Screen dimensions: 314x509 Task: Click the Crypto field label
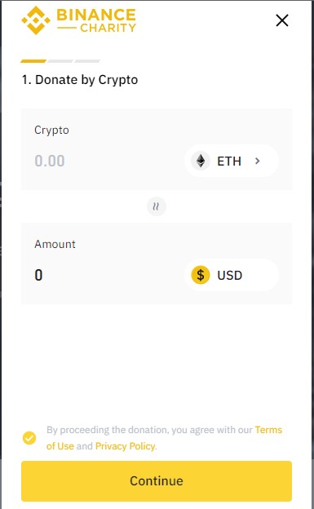[51, 131]
